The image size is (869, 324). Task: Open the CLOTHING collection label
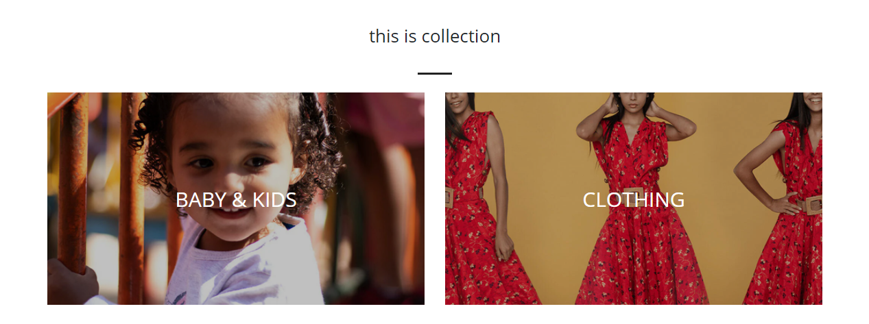pyautogui.click(x=633, y=199)
